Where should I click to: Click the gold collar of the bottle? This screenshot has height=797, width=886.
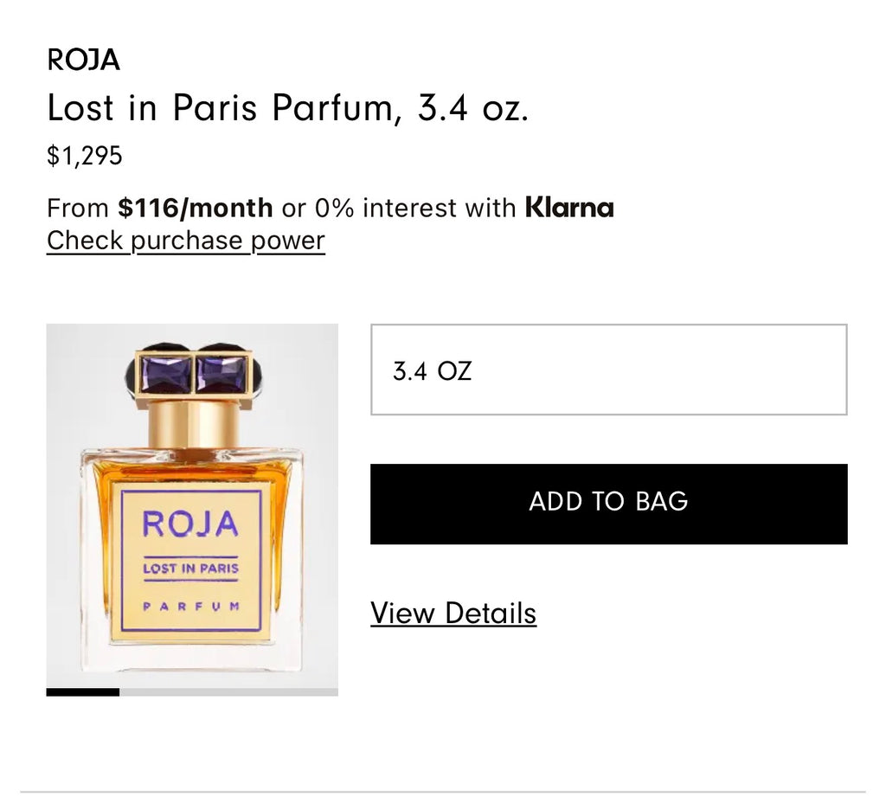(193, 424)
